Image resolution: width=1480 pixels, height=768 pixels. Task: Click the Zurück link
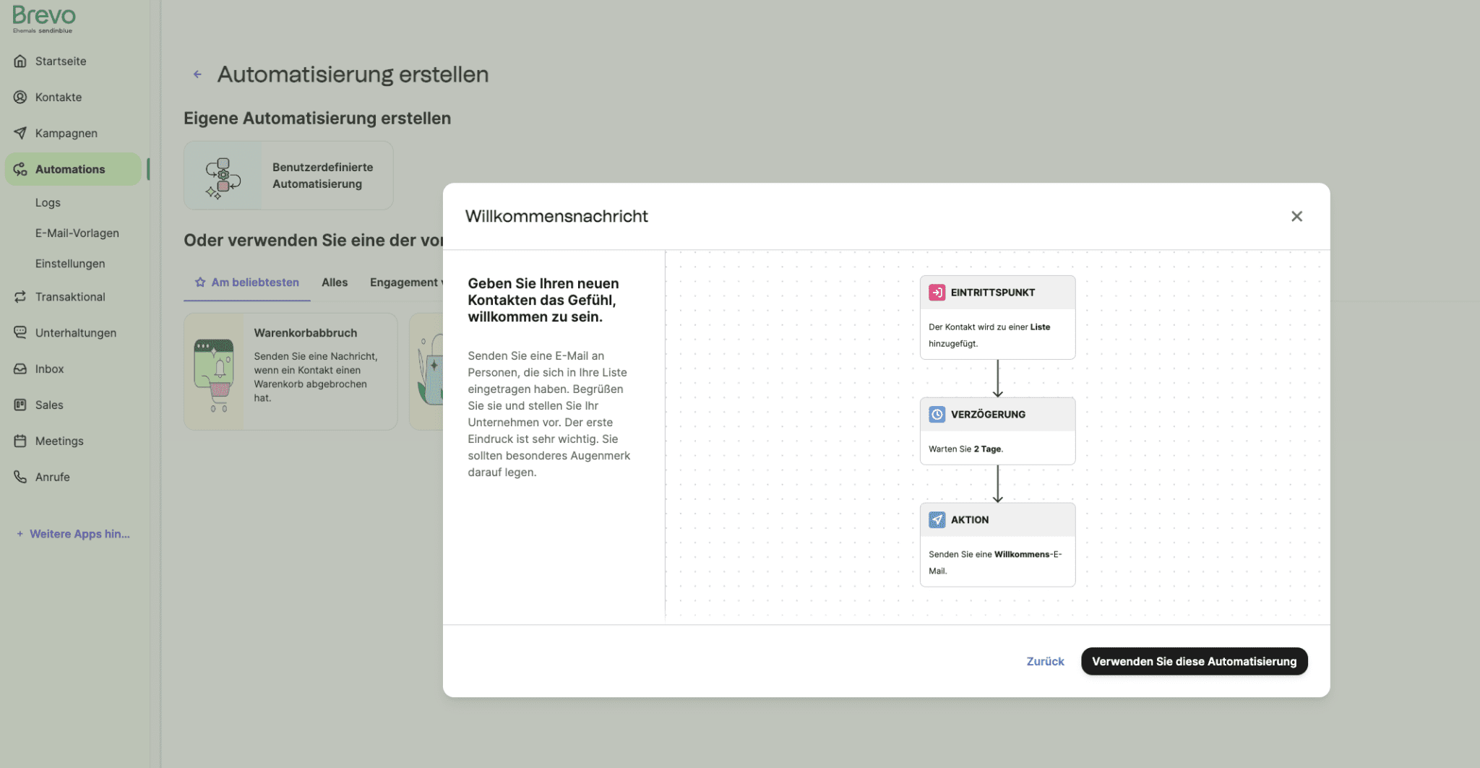pos(1045,662)
